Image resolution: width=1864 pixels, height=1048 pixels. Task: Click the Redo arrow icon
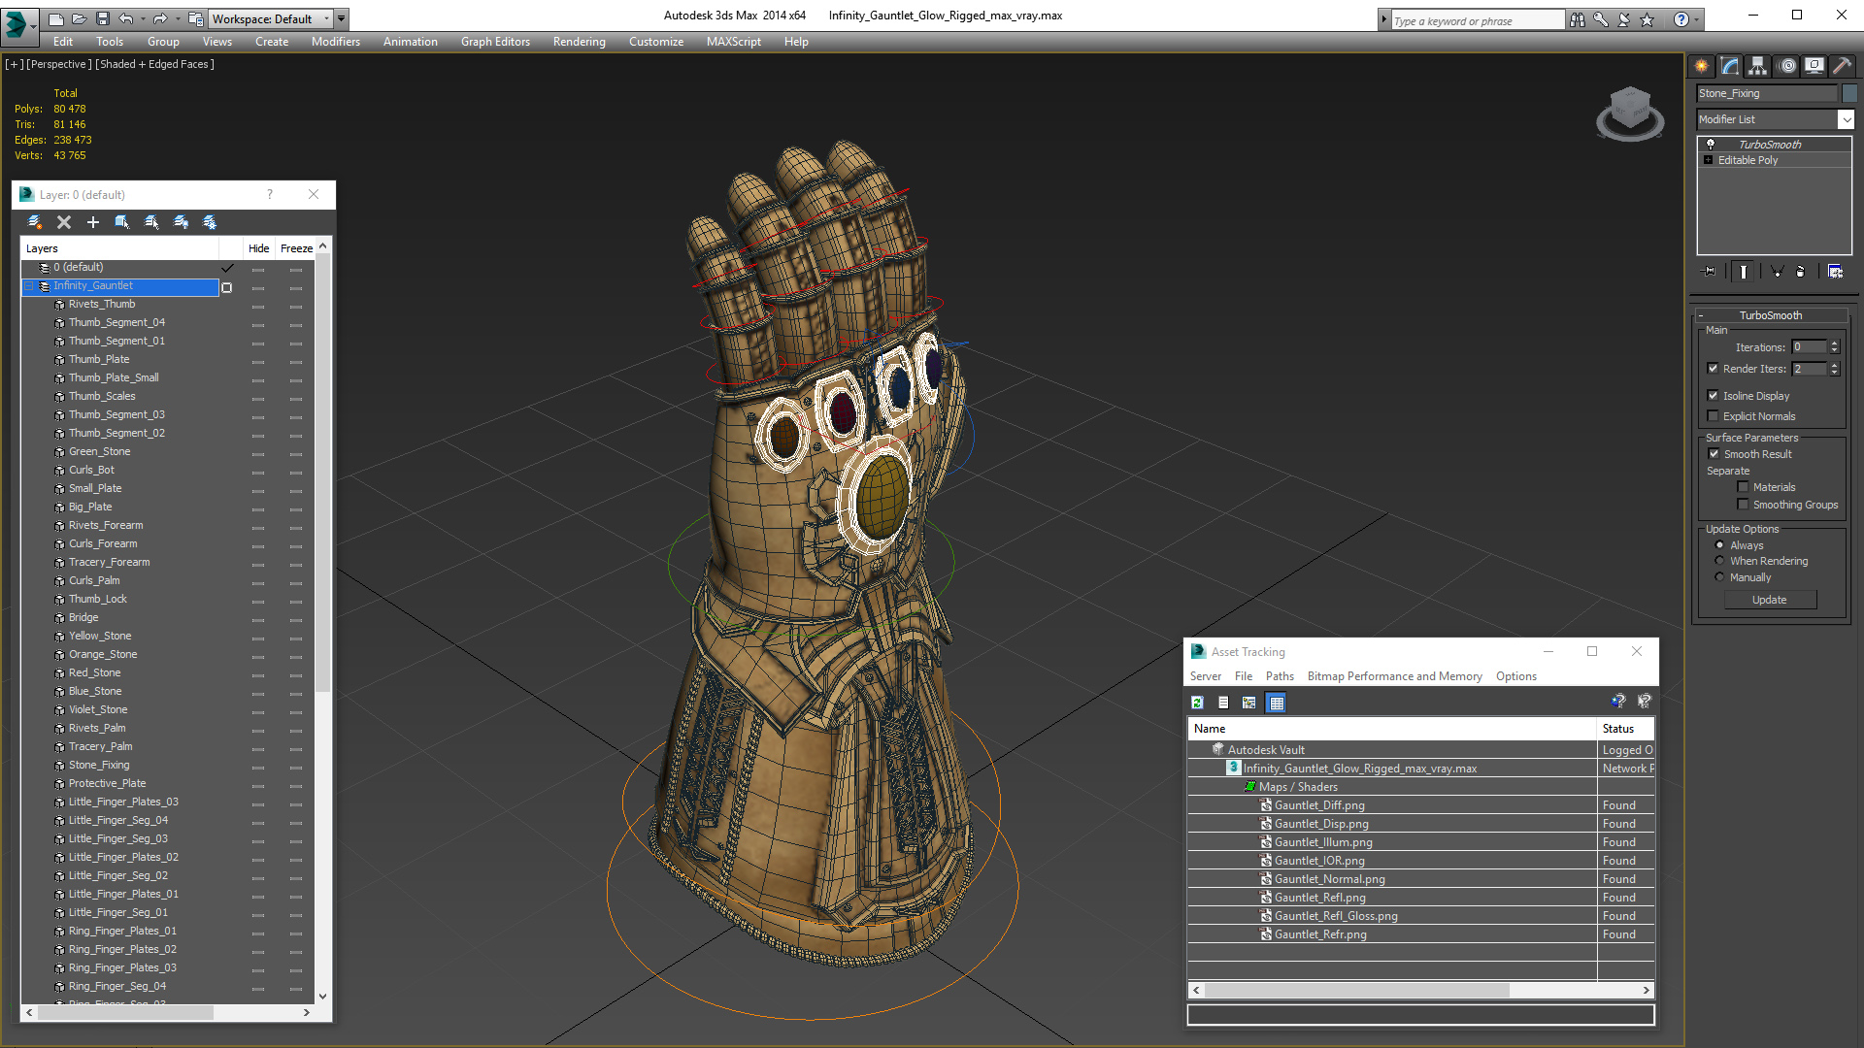point(159,18)
